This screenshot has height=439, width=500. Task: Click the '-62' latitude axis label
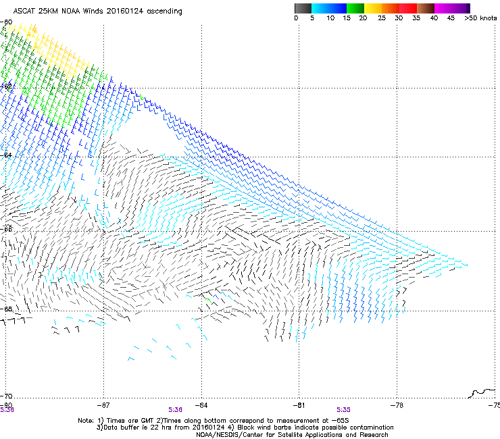6,86
